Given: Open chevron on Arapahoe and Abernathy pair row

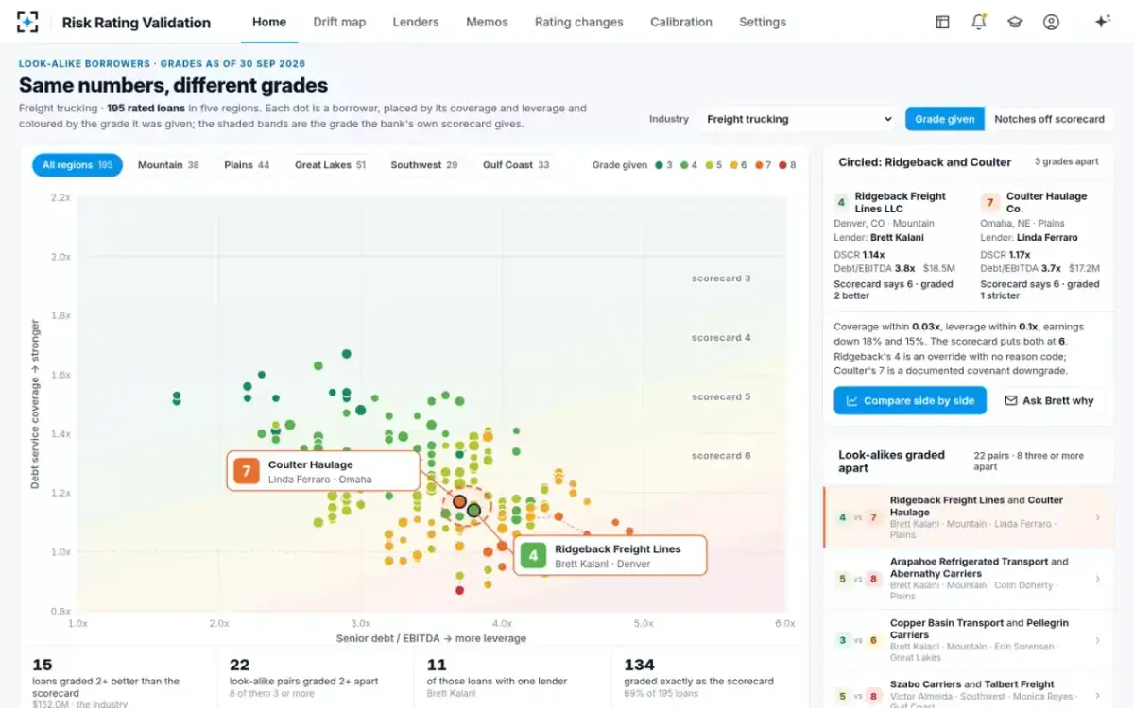Looking at the screenshot, I should click(1097, 579).
